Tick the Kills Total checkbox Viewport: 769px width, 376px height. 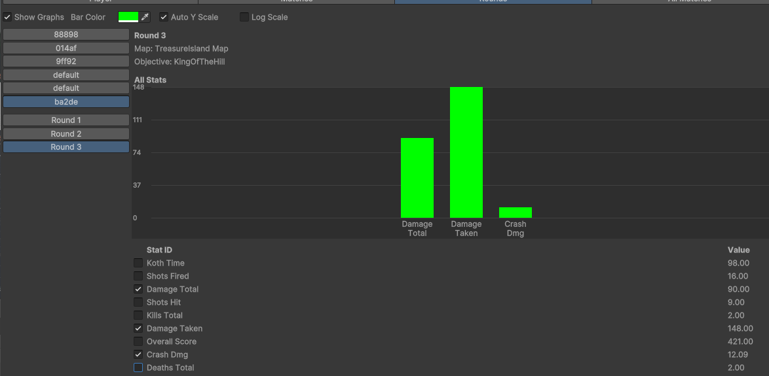138,315
